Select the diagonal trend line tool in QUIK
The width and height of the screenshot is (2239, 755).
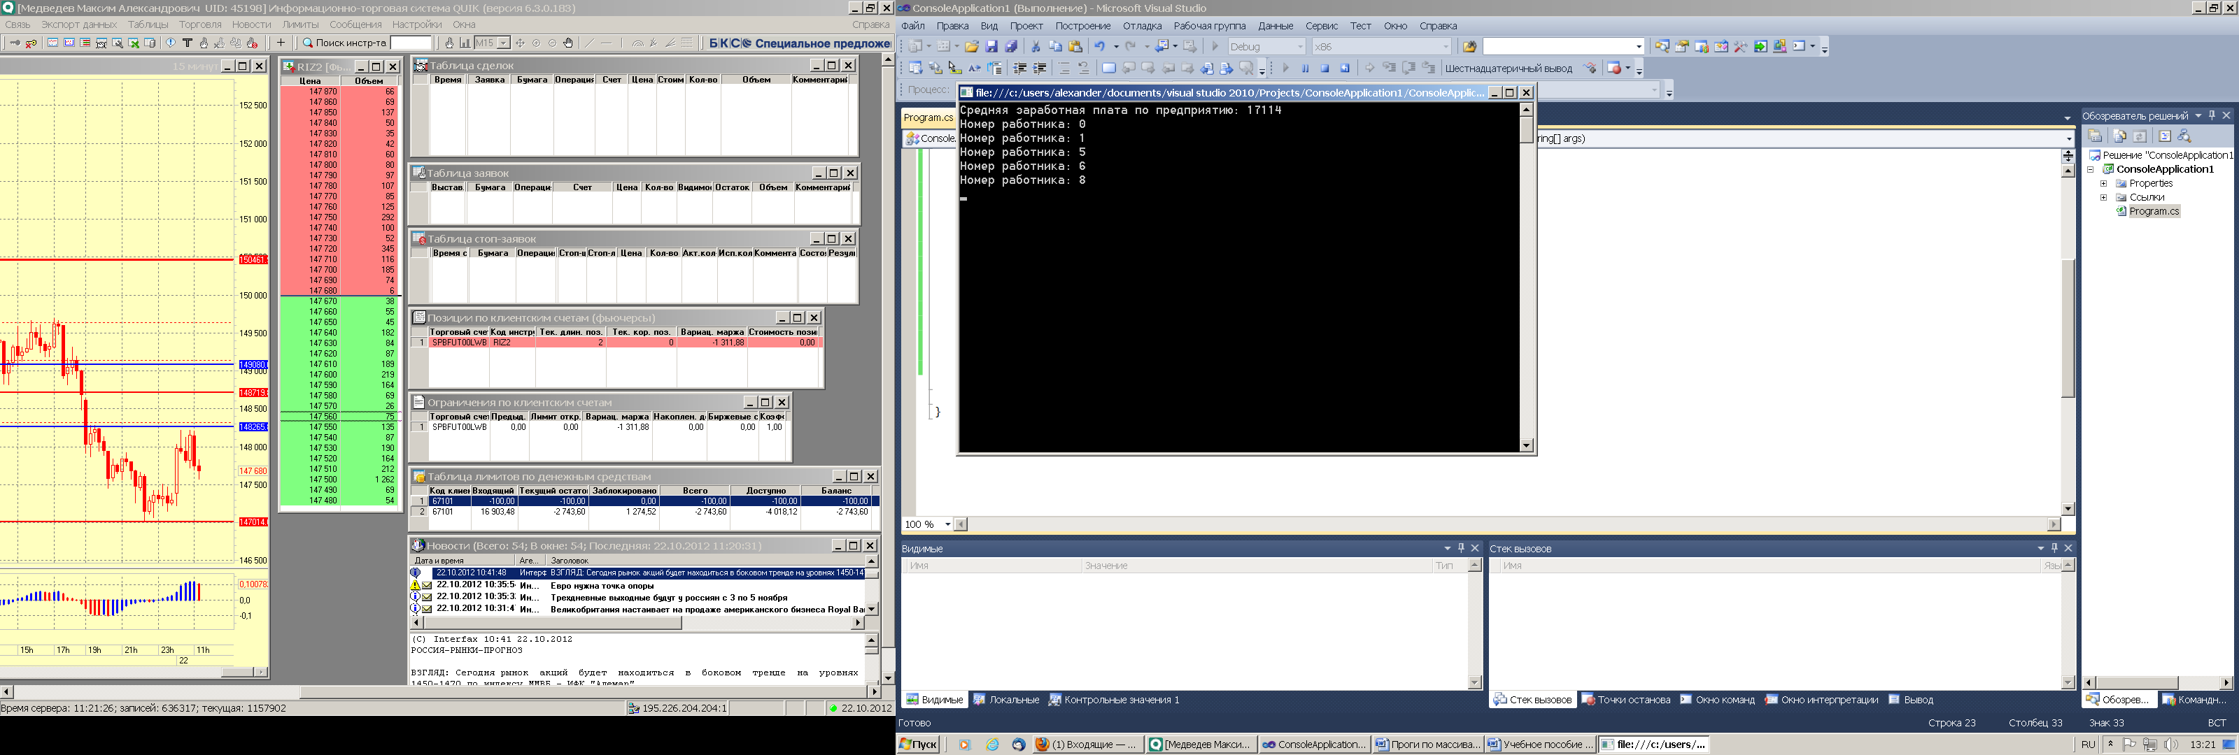pos(590,43)
